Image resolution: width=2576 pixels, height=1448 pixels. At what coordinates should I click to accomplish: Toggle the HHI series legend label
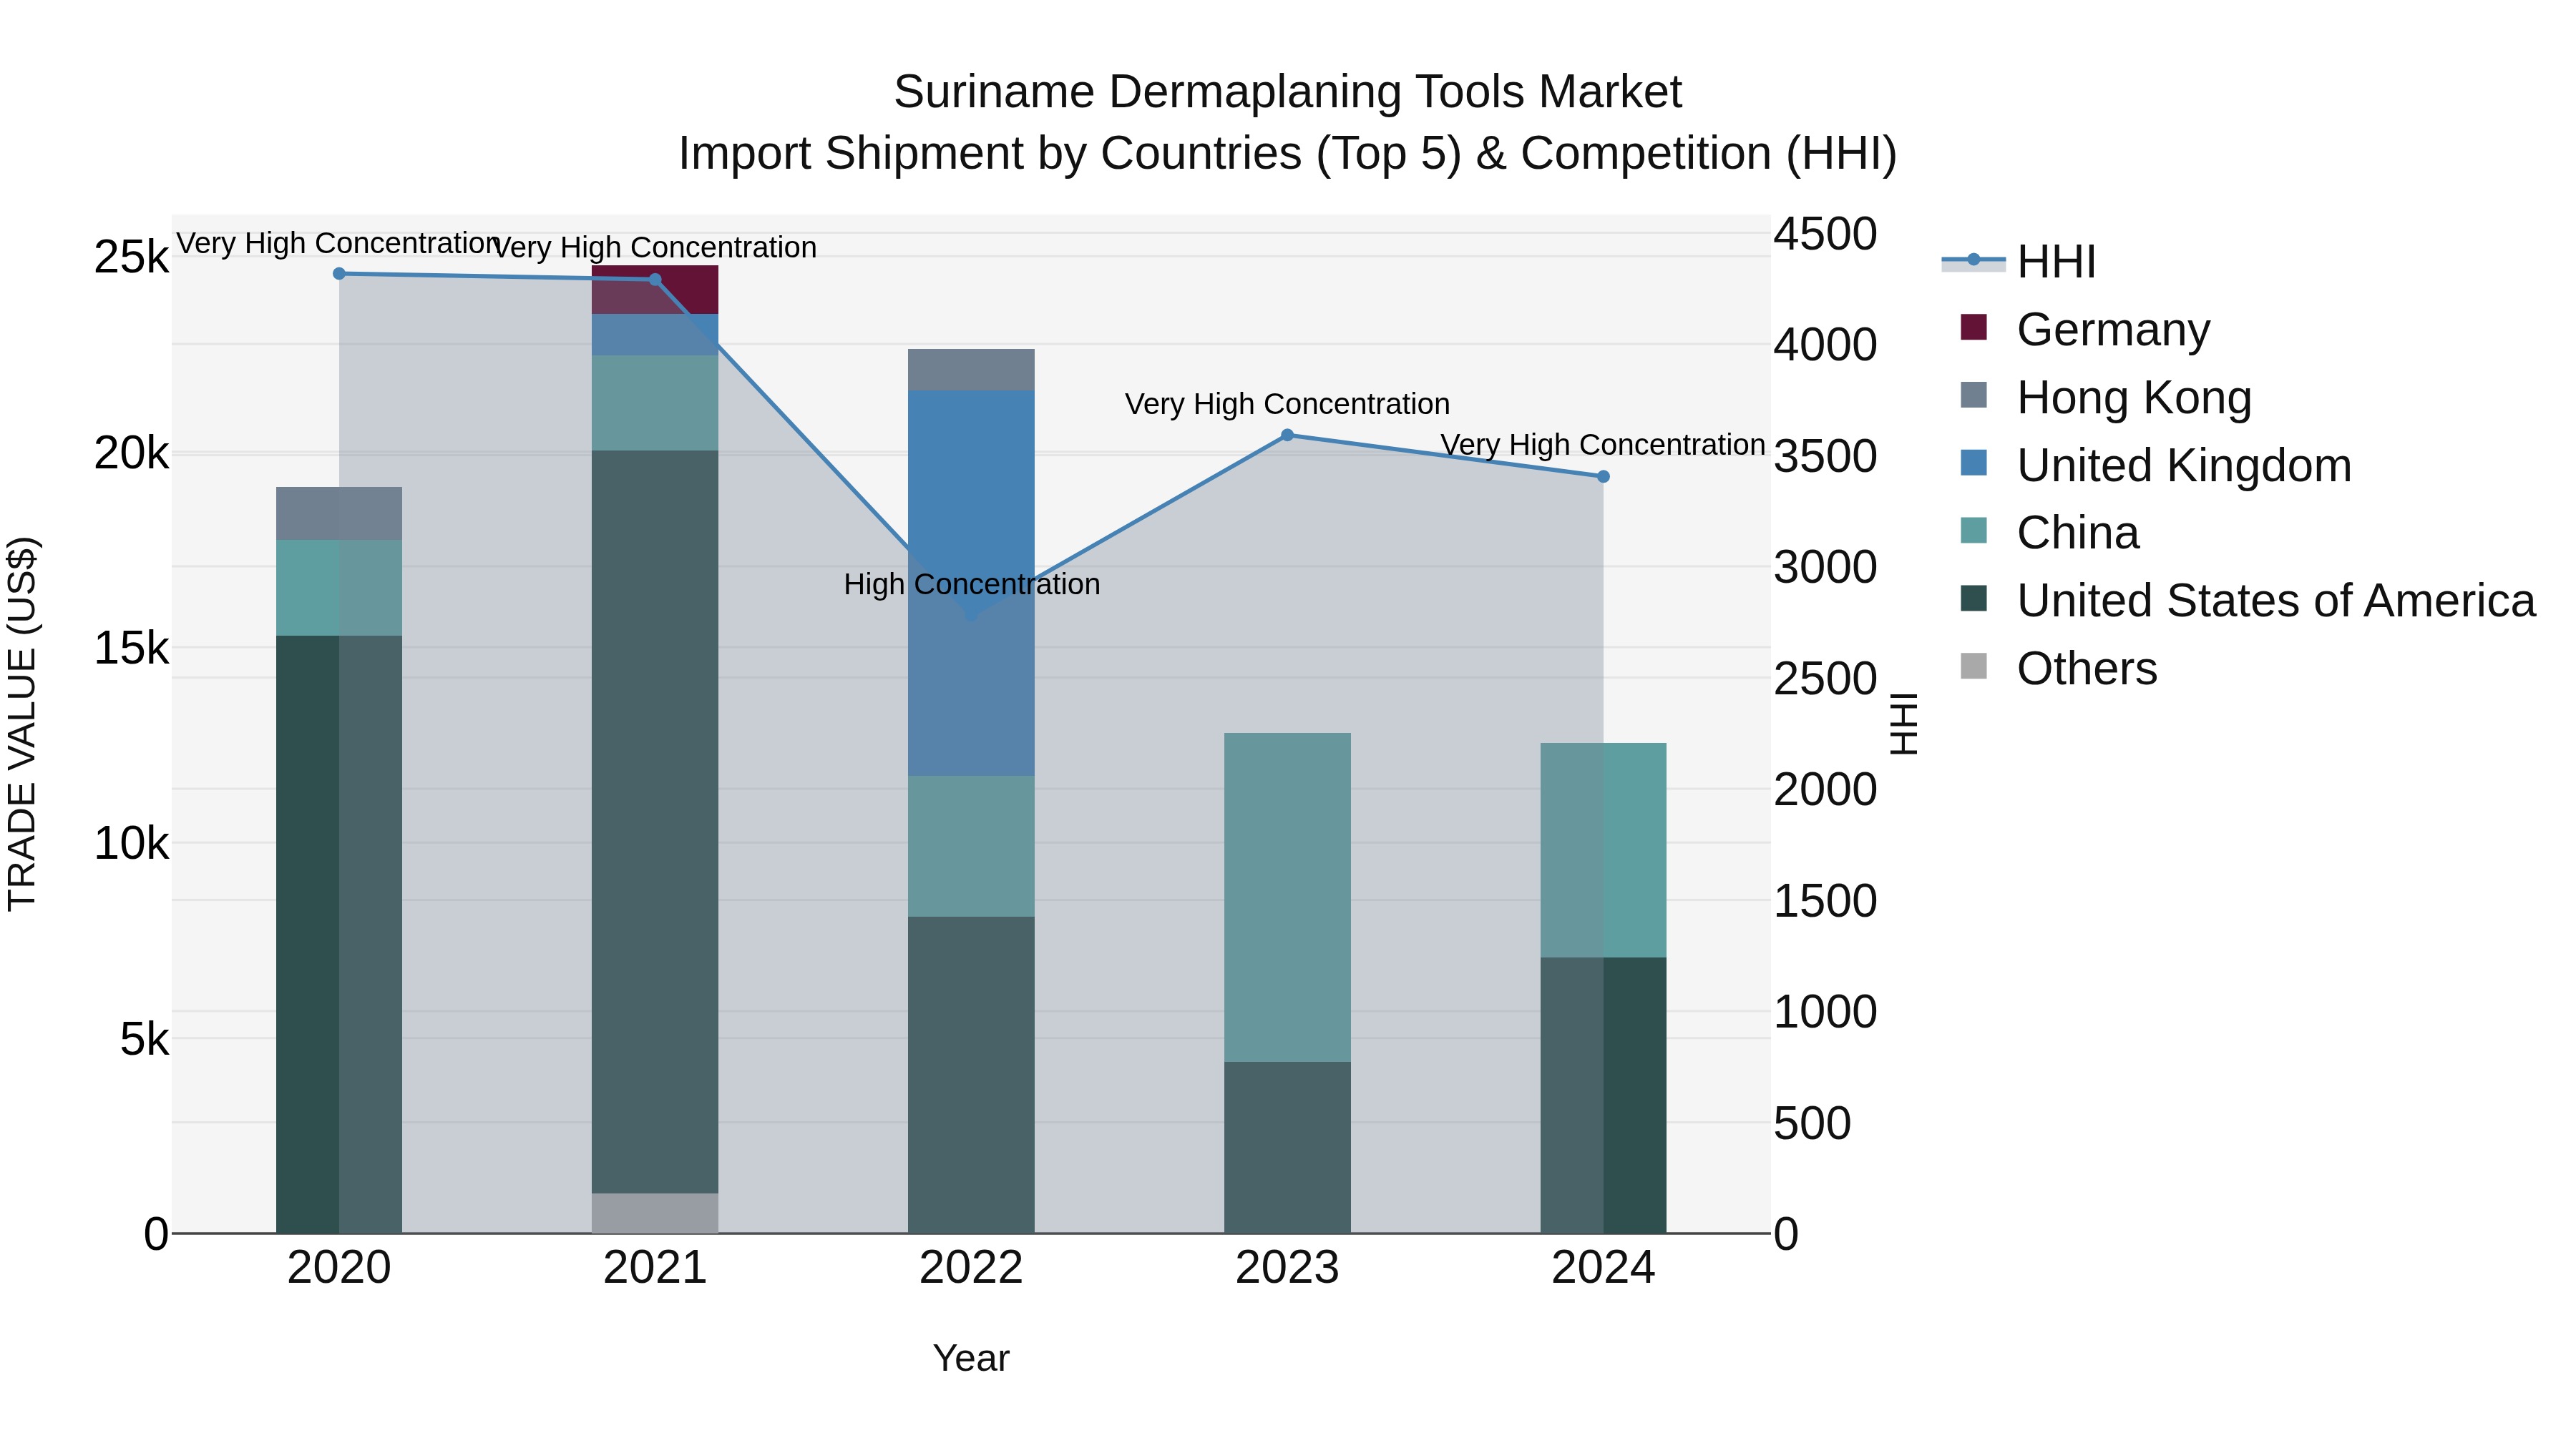pos(2056,262)
